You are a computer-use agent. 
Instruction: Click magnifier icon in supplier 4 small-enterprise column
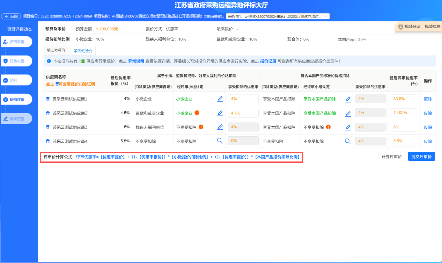click(220, 141)
